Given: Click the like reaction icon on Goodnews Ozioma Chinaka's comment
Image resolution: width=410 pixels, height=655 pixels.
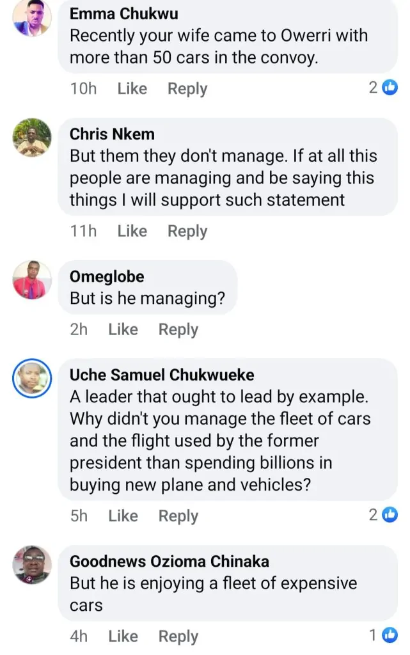Looking at the screenshot, I should (x=390, y=635).
